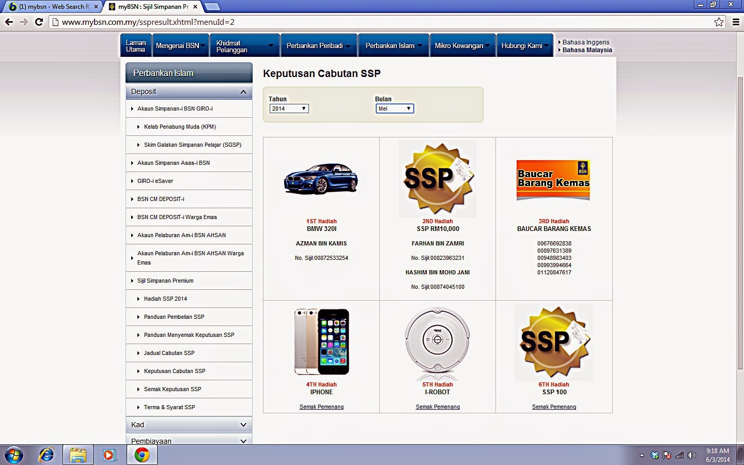
Task: Open the Hubungi Kami menu
Action: point(525,45)
